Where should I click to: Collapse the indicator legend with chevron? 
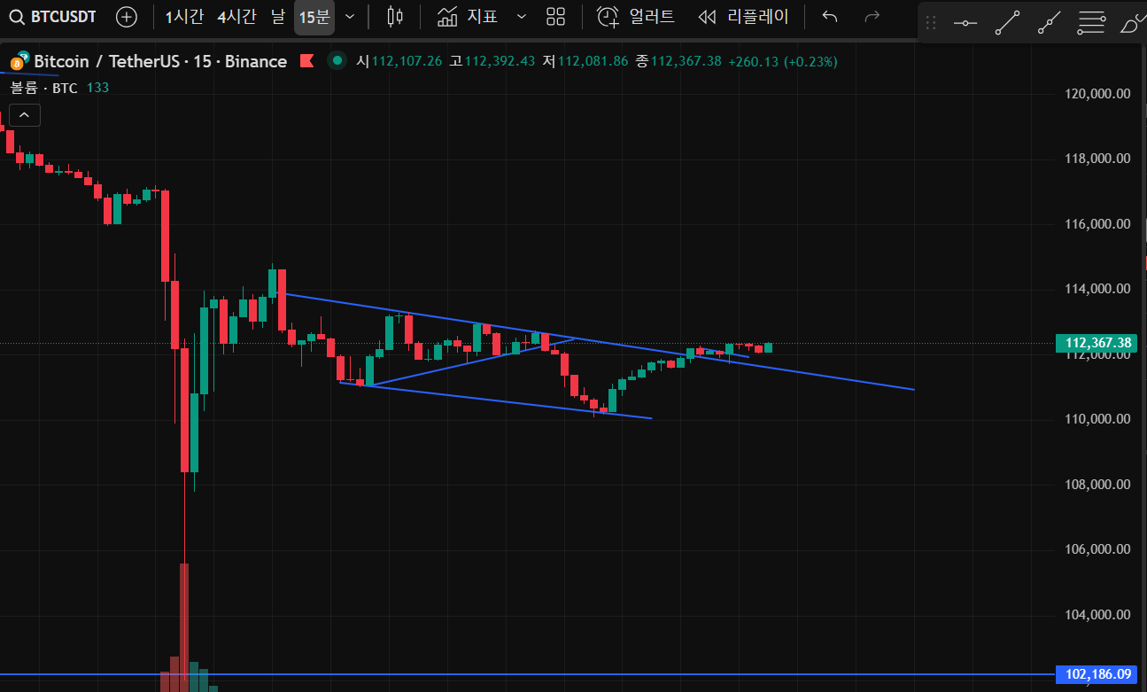click(x=24, y=115)
